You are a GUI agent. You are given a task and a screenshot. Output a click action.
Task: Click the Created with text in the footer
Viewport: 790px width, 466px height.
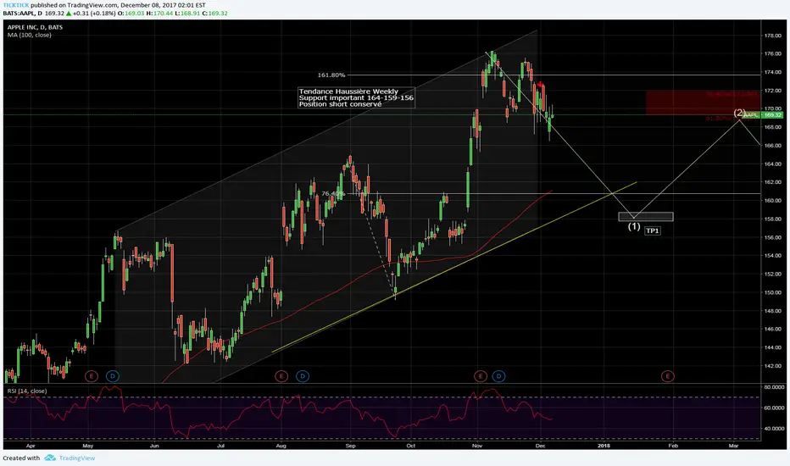(21, 458)
